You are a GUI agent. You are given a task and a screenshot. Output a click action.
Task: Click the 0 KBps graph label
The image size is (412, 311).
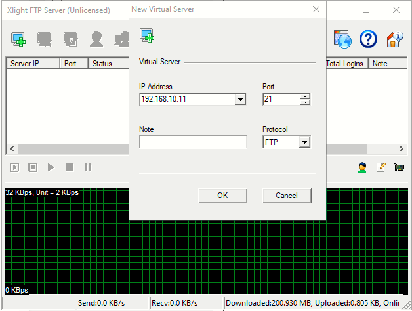16,290
